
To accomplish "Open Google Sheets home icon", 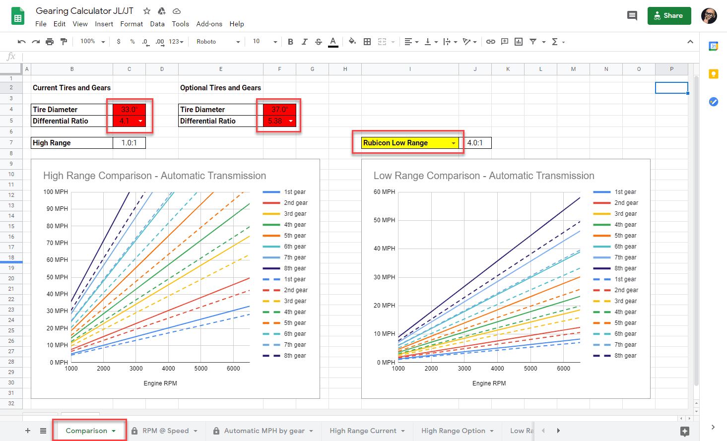I will (x=18, y=16).
